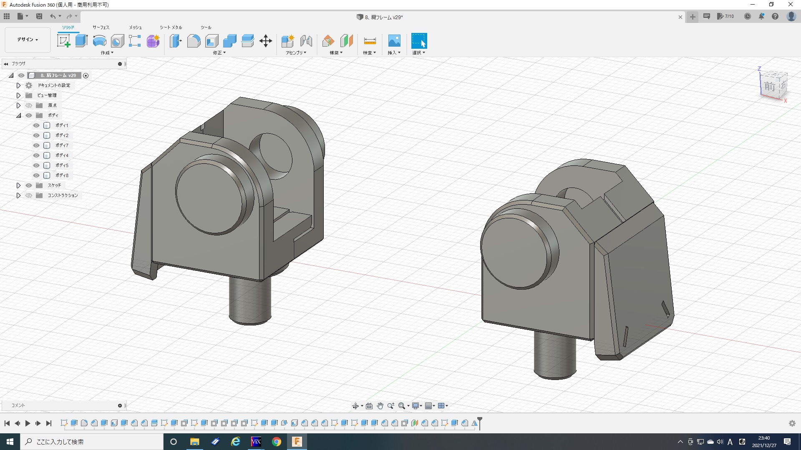Screen dimensions: 801x450
Task: Open the シート メタル tab
Action: point(171,27)
